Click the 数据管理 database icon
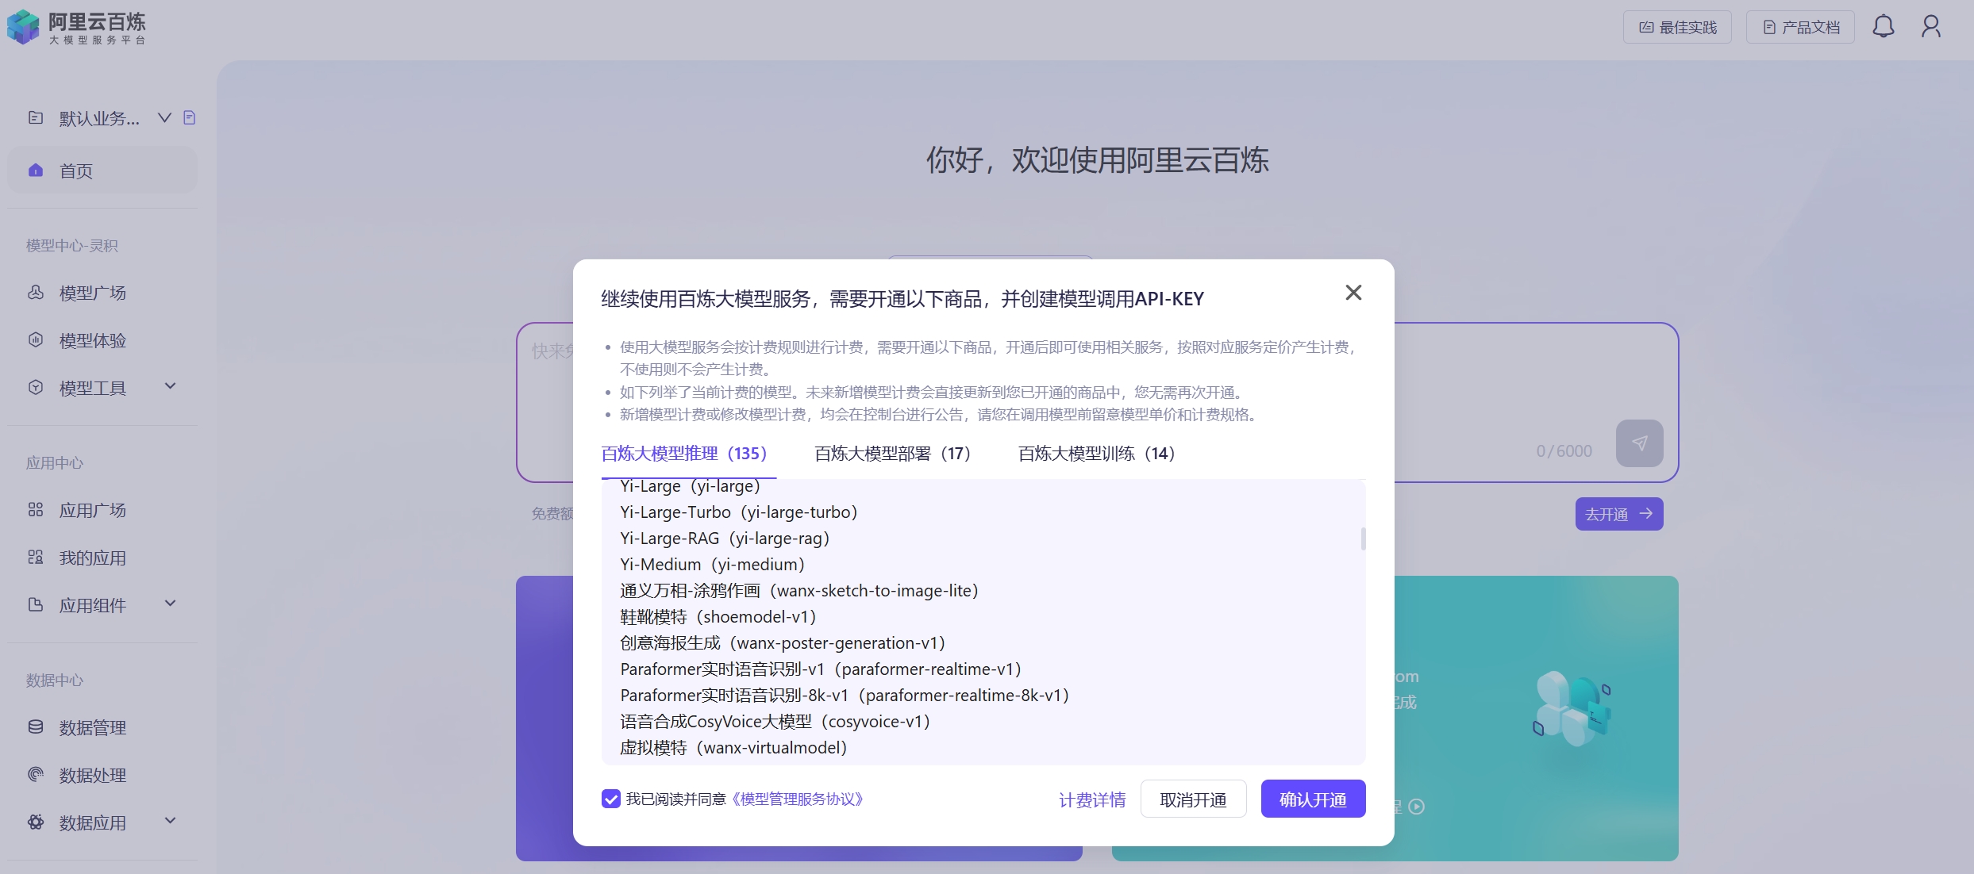1974x874 pixels. (x=36, y=727)
